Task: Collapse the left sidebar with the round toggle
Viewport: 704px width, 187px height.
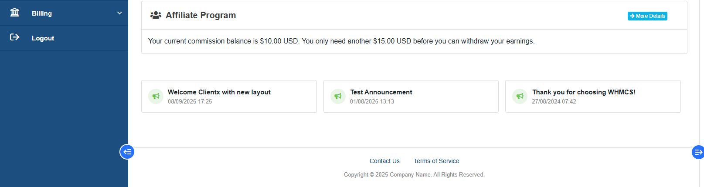Action: click(127, 152)
